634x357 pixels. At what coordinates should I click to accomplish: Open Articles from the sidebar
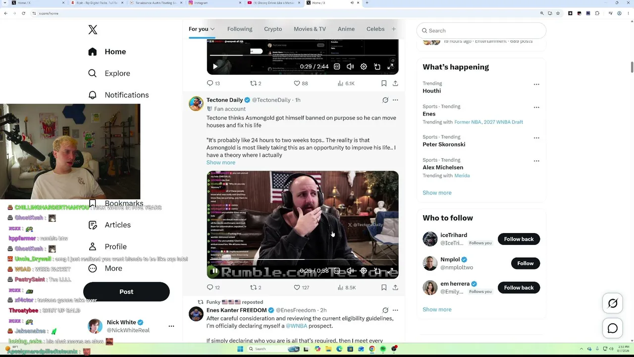109,225
